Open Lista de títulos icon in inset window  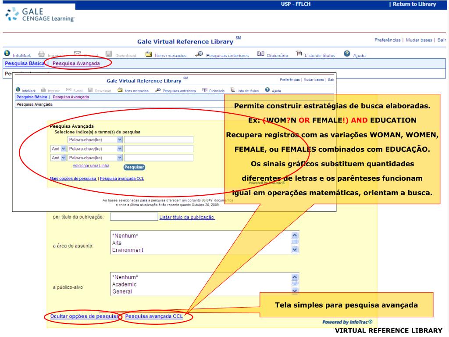point(232,90)
